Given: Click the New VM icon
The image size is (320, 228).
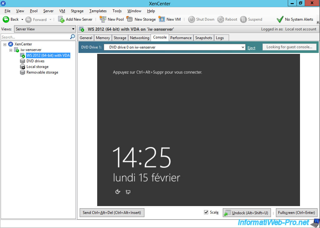Looking at the screenshot, I should [162, 19].
